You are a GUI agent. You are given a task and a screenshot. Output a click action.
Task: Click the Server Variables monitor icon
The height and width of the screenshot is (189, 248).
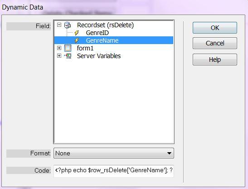tap(68, 56)
